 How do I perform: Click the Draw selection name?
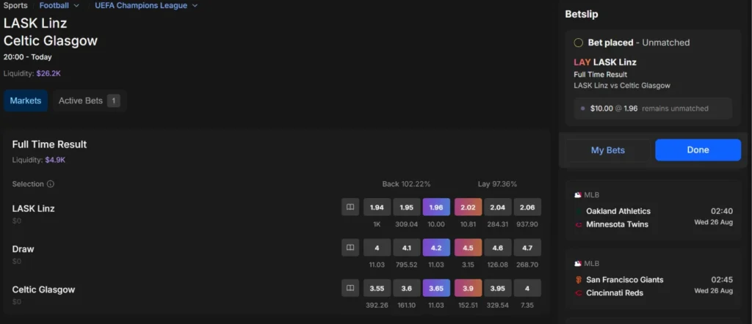(23, 248)
